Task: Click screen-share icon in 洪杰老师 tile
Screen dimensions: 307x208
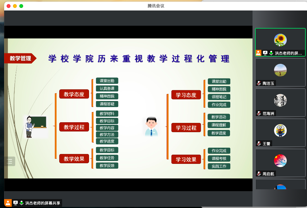Action: [265, 53]
